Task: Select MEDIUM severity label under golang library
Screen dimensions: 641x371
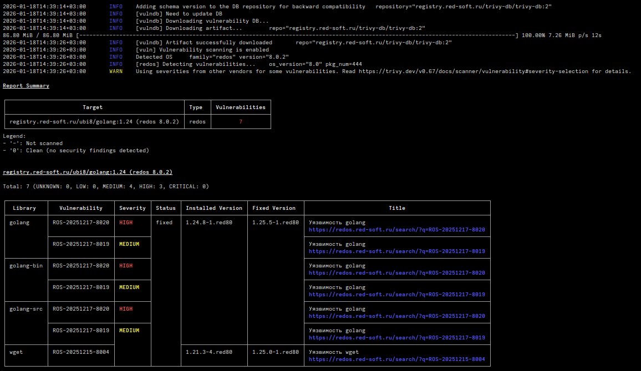Action: click(x=129, y=244)
